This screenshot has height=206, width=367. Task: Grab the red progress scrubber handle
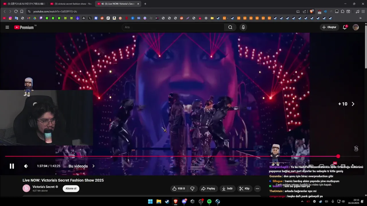tap(338, 157)
